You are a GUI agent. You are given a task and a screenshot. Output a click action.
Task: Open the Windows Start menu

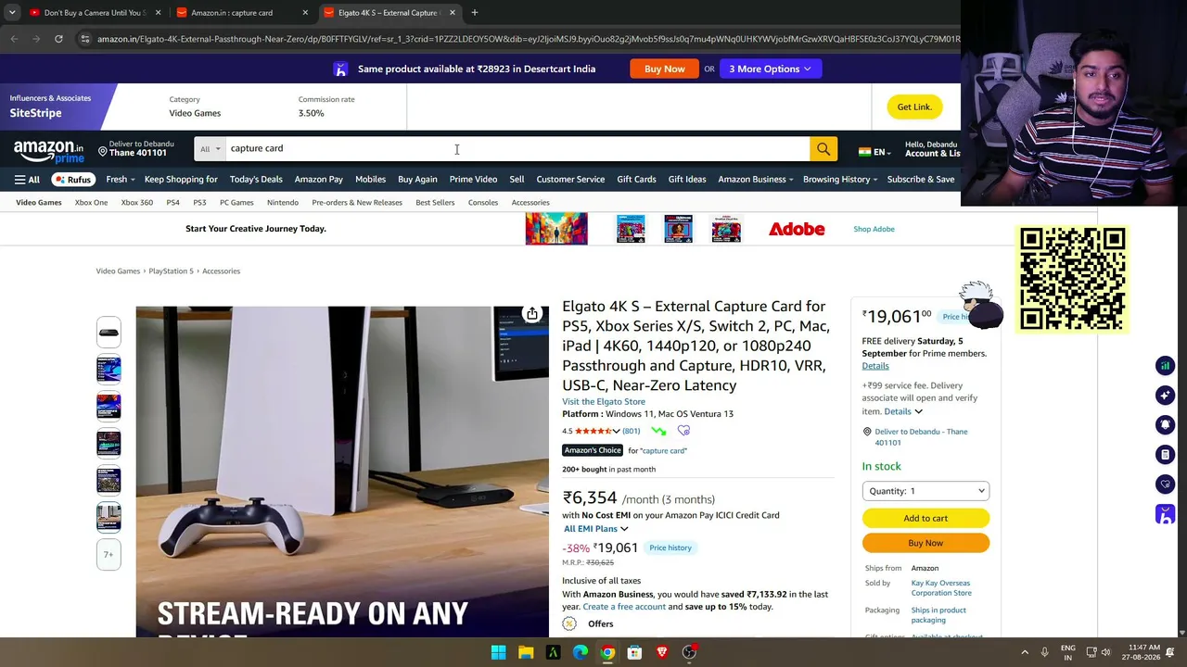pos(498,652)
